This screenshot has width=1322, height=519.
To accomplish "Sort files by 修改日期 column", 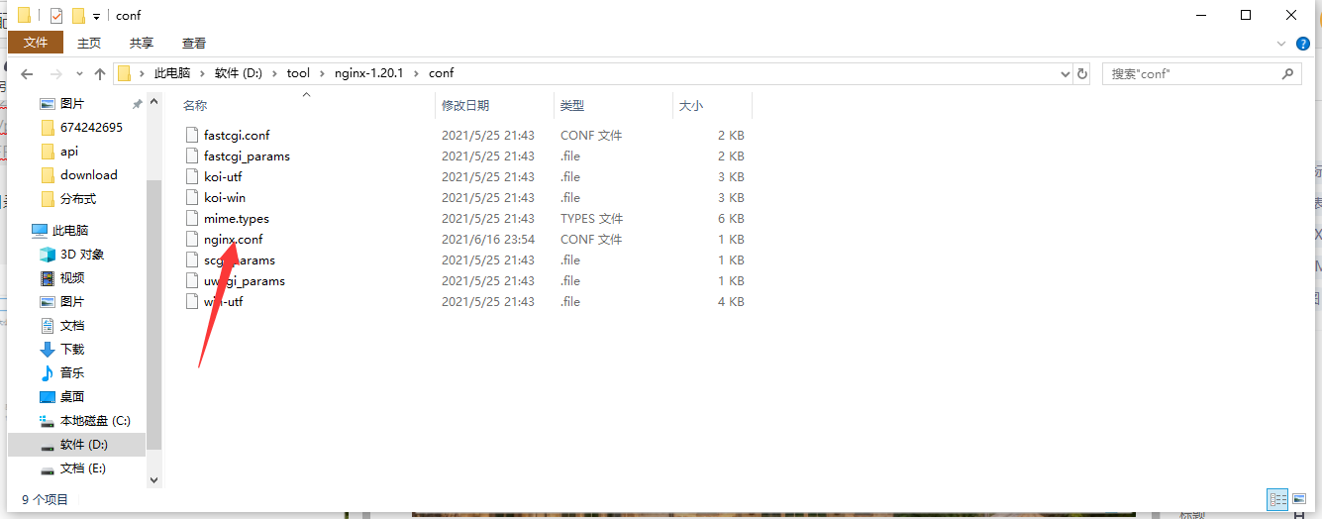I will [465, 105].
